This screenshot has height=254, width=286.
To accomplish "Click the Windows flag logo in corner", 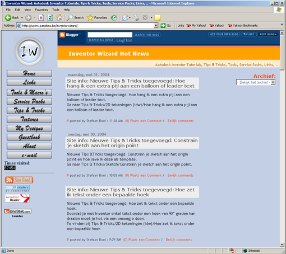I will click(279, 10).
